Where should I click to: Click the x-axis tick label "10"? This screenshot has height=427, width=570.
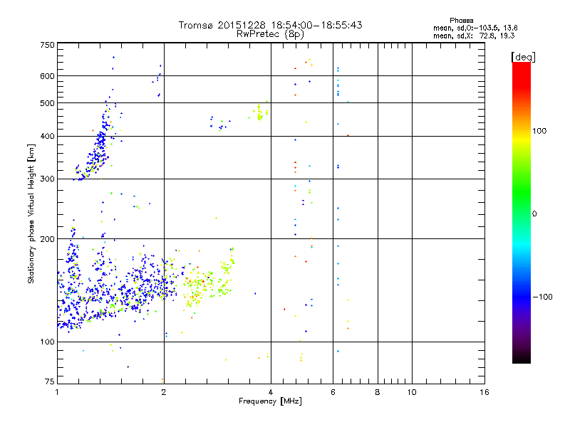tap(412, 392)
